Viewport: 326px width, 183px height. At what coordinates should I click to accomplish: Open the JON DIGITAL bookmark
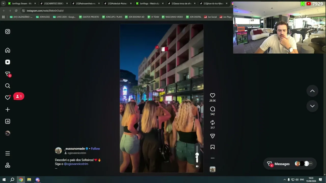tap(194, 17)
